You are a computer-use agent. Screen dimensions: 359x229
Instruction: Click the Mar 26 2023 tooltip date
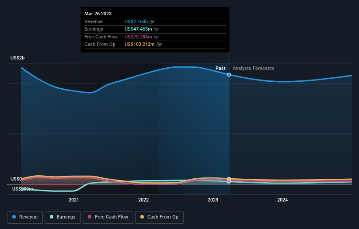(x=98, y=14)
